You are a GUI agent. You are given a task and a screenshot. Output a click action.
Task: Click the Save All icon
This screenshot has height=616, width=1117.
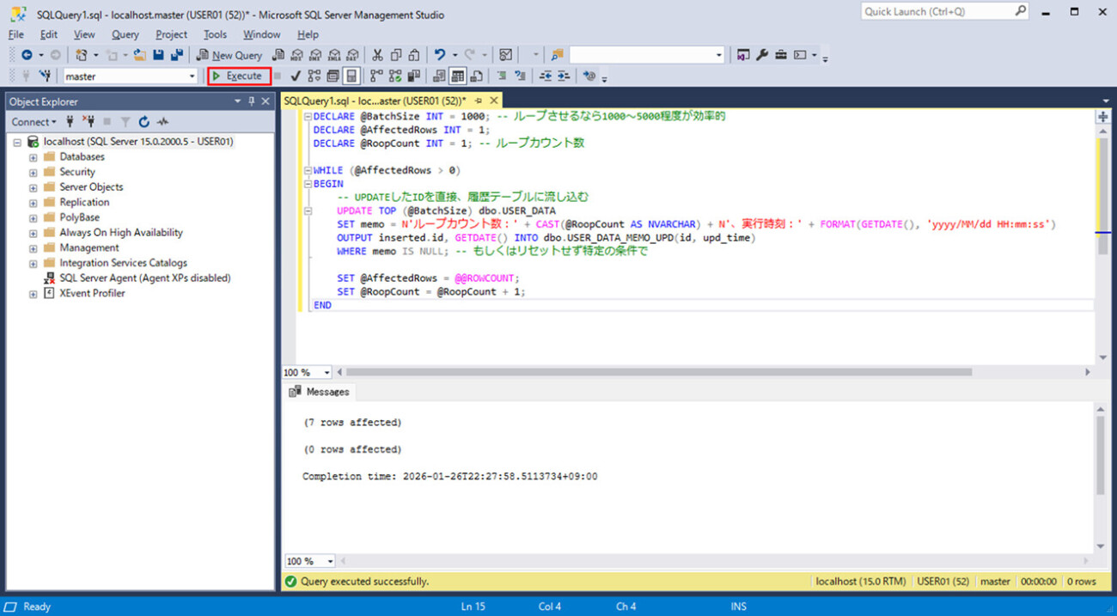(177, 55)
